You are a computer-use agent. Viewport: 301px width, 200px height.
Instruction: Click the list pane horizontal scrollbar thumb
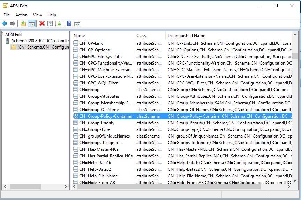(169, 186)
